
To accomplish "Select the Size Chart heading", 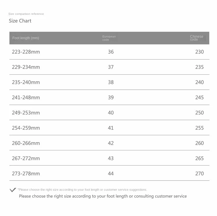I will (20, 21).
